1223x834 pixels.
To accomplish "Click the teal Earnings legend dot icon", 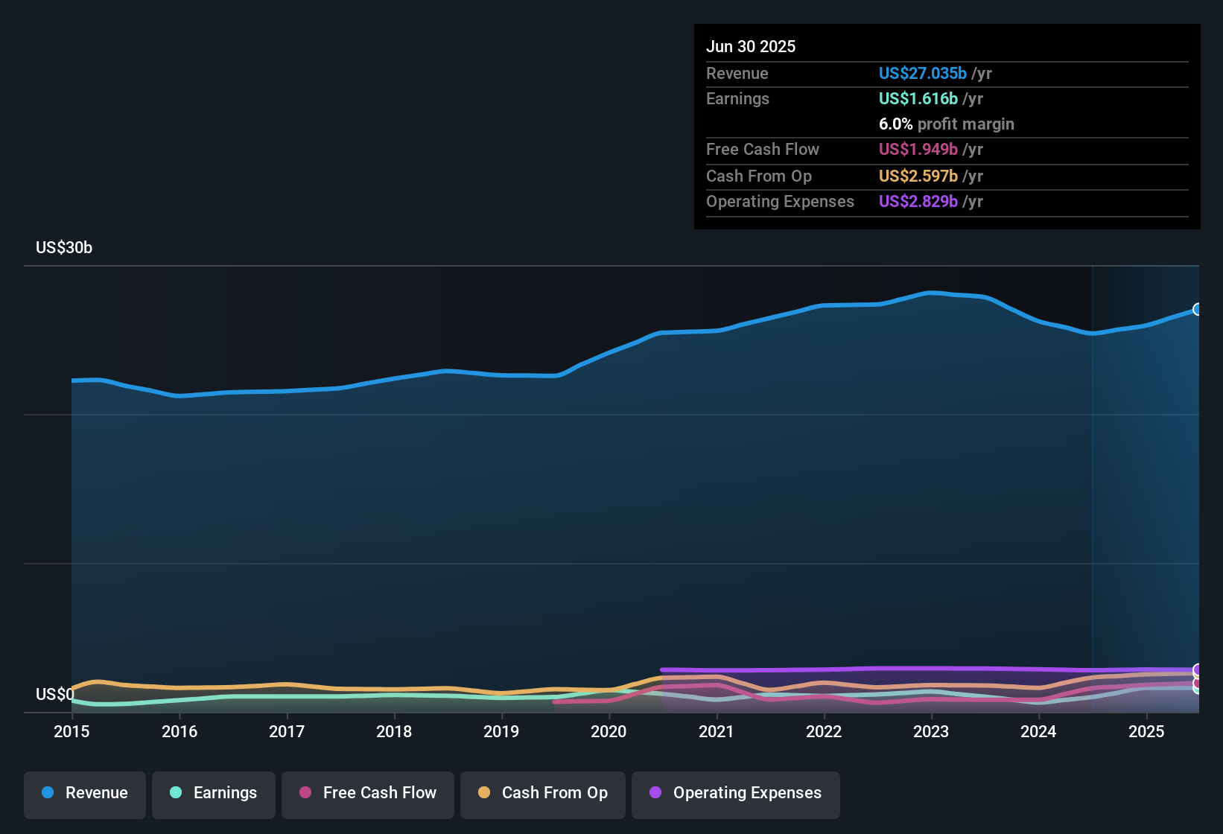I will tap(177, 794).
